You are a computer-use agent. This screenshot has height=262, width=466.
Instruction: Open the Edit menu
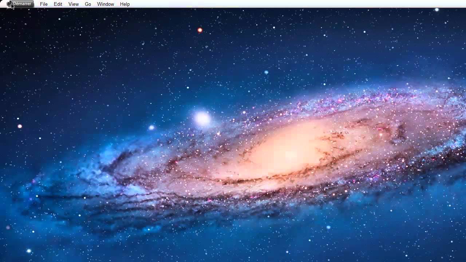58,4
